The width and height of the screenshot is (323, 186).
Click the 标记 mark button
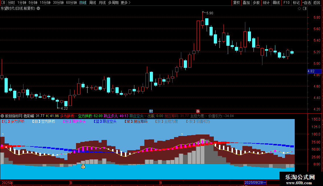(296, 3)
